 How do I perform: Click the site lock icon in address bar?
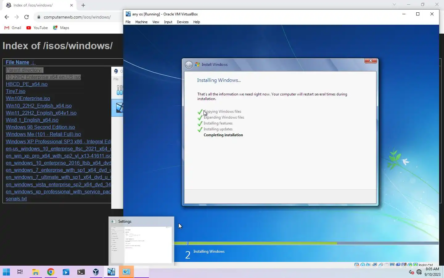(x=39, y=17)
